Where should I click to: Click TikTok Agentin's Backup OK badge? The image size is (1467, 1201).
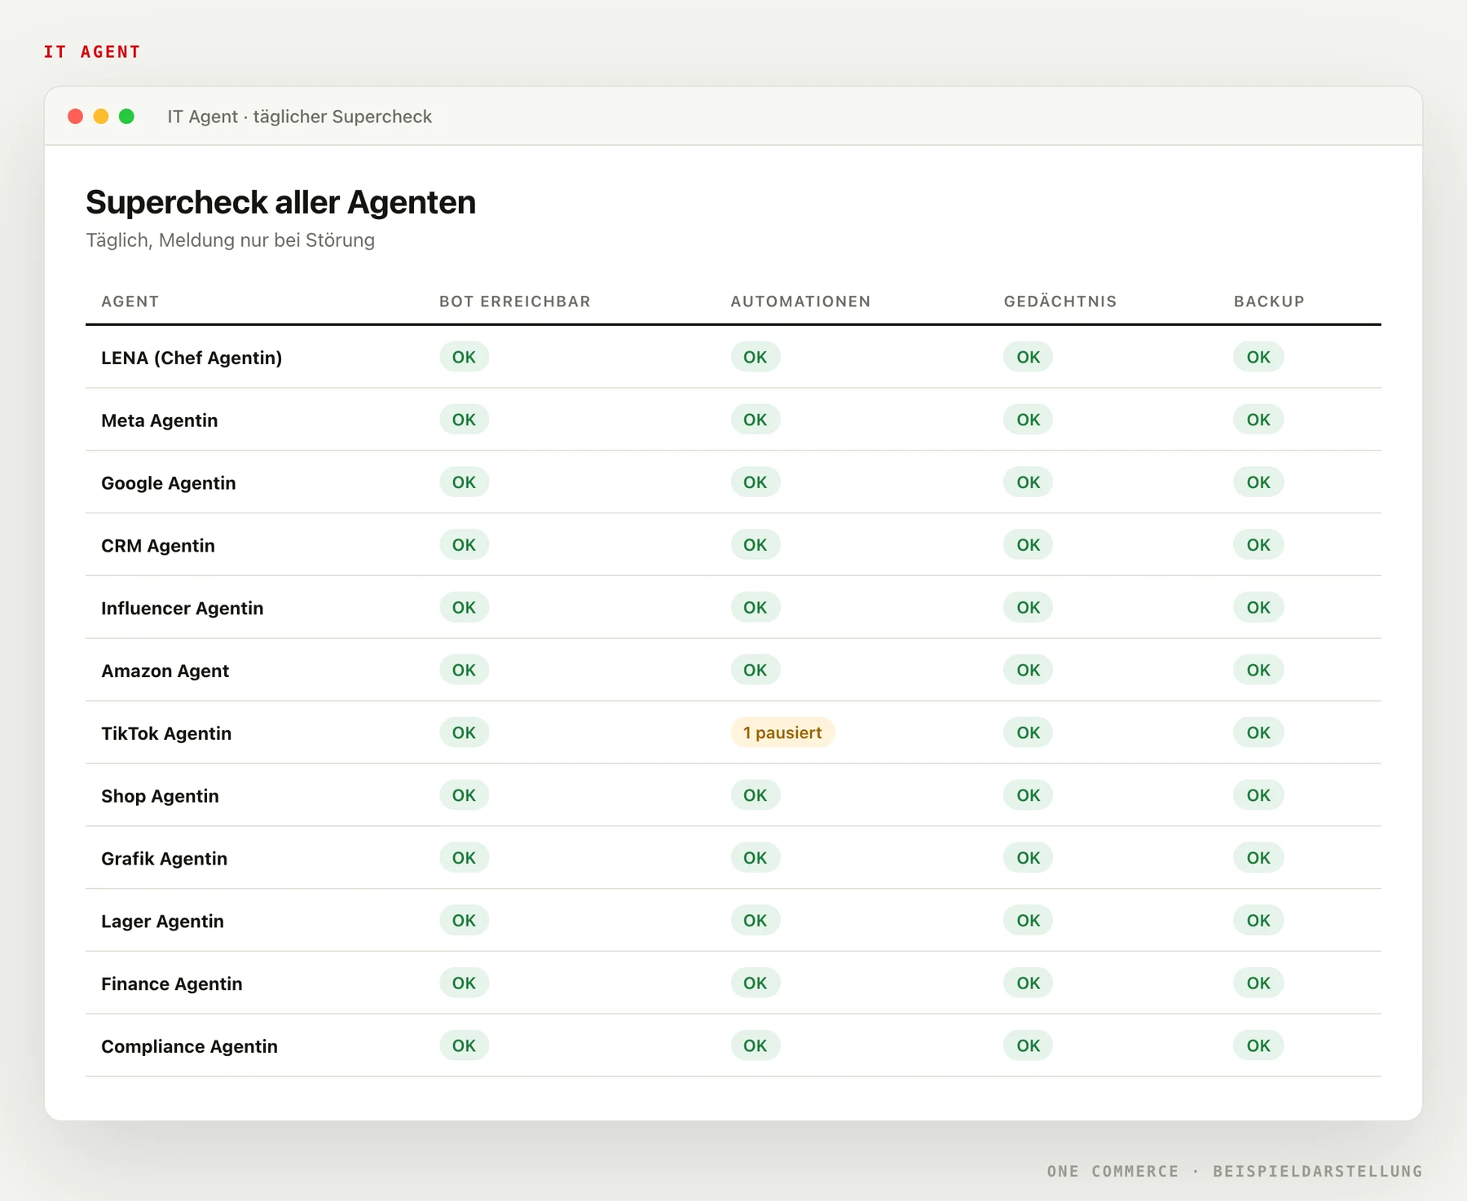click(1258, 732)
